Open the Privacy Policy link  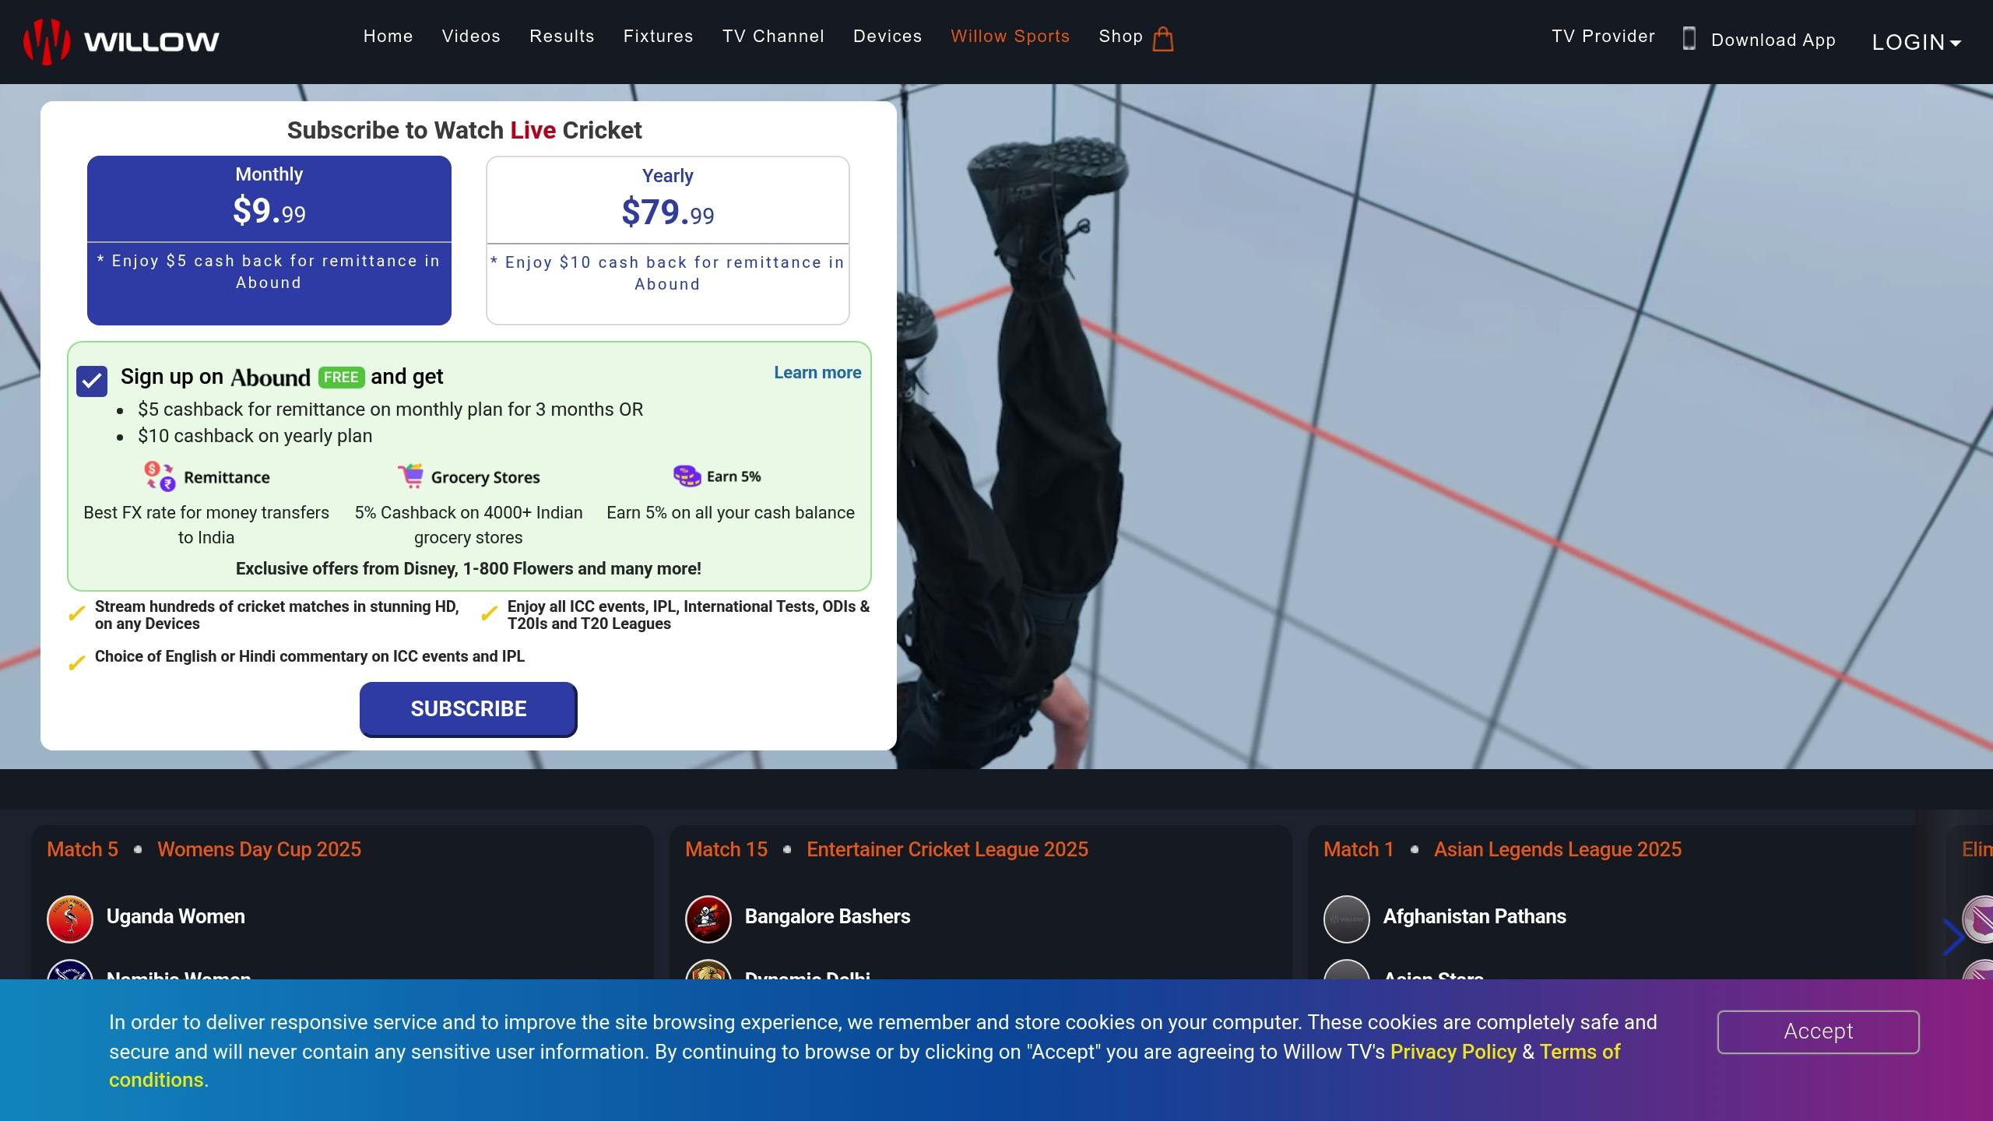click(x=1453, y=1052)
